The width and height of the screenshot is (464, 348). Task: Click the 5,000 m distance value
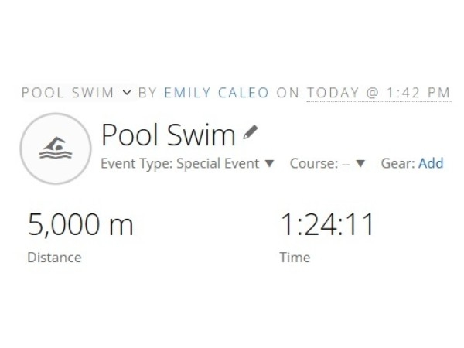80,225
